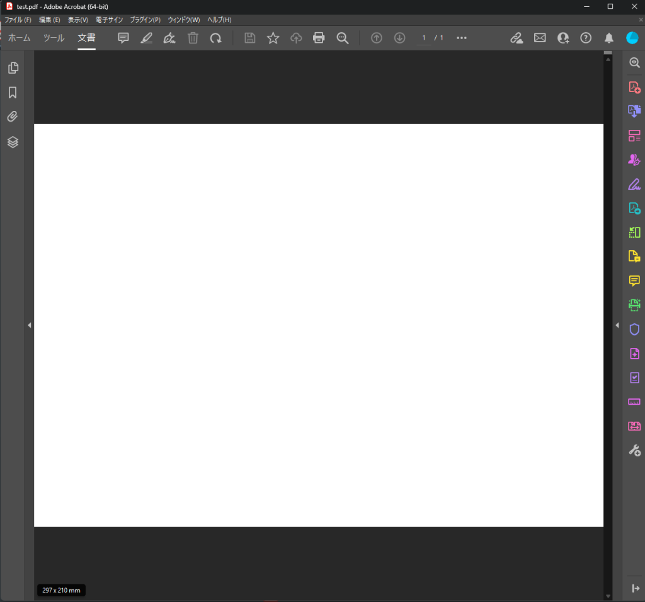Send the file by email envelope icon
This screenshot has width=645, height=602.
coord(540,38)
